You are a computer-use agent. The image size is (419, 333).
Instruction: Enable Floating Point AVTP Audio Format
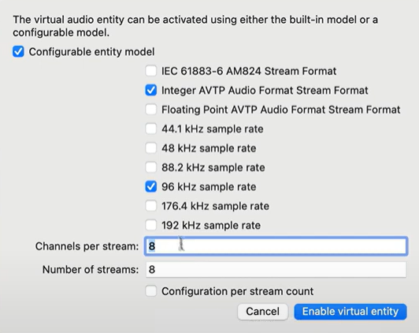(151, 110)
